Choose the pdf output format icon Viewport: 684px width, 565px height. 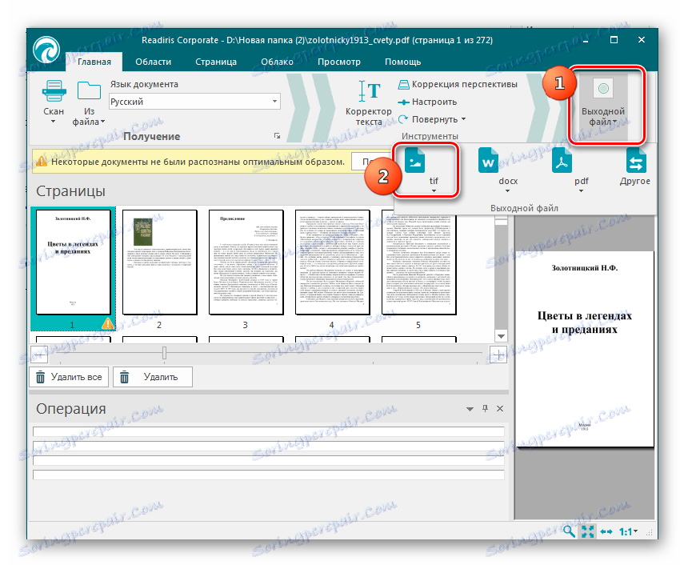point(562,161)
